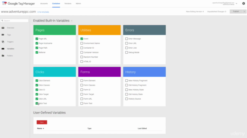Sort by the Name column arrow
Image resolution: width=247 pixels, height=138 pixels.
click(x=43, y=128)
